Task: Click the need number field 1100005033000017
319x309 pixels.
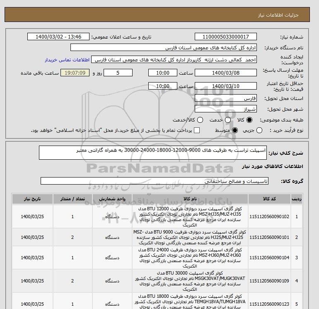Action: (226, 37)
